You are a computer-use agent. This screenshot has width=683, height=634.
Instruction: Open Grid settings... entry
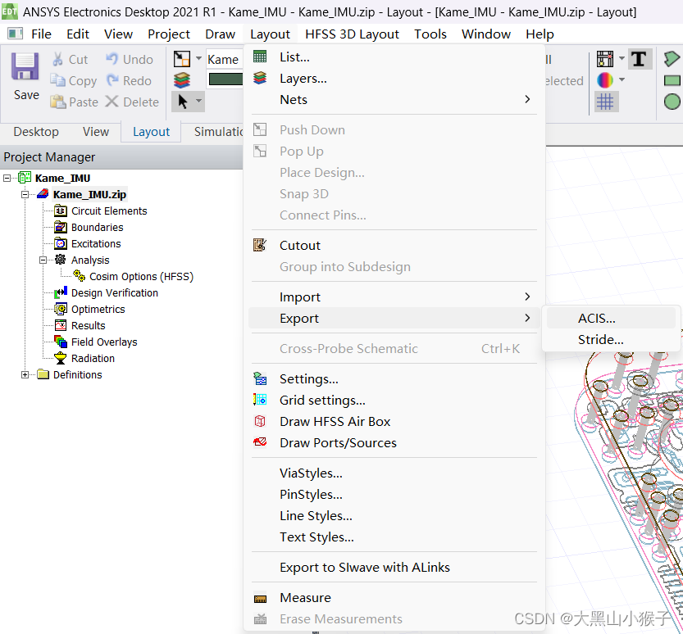pyautogui.click(x=394, y=401)
